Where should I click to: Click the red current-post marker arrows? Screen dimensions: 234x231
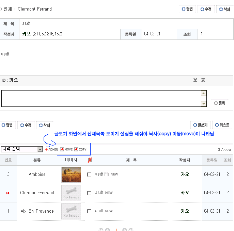8,193
